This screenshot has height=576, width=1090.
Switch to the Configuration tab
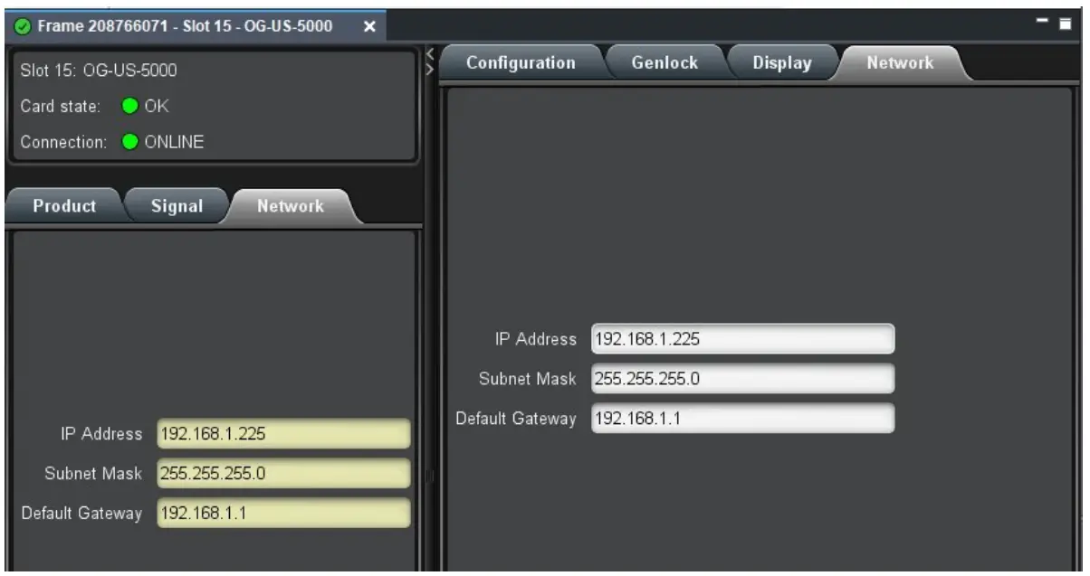point(521,63)
